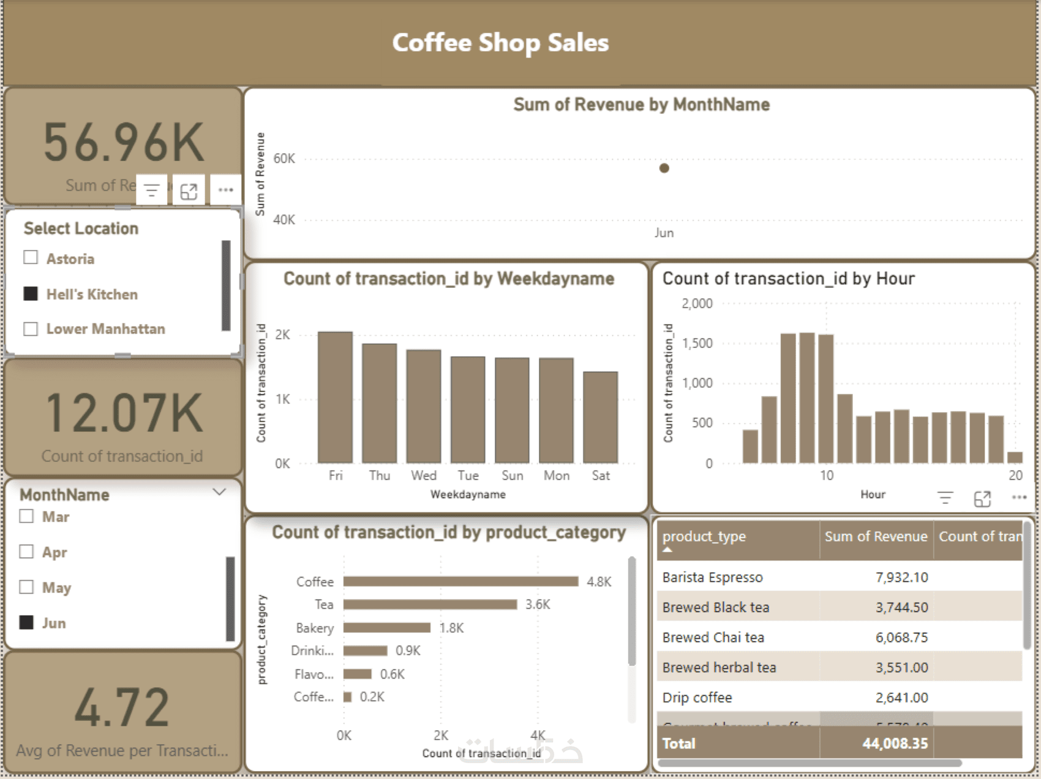The height and width of the screenshot is (779, 1041).
Task: Click the Select Location slicer scrollbar
Action: click(x=226, y=285)
